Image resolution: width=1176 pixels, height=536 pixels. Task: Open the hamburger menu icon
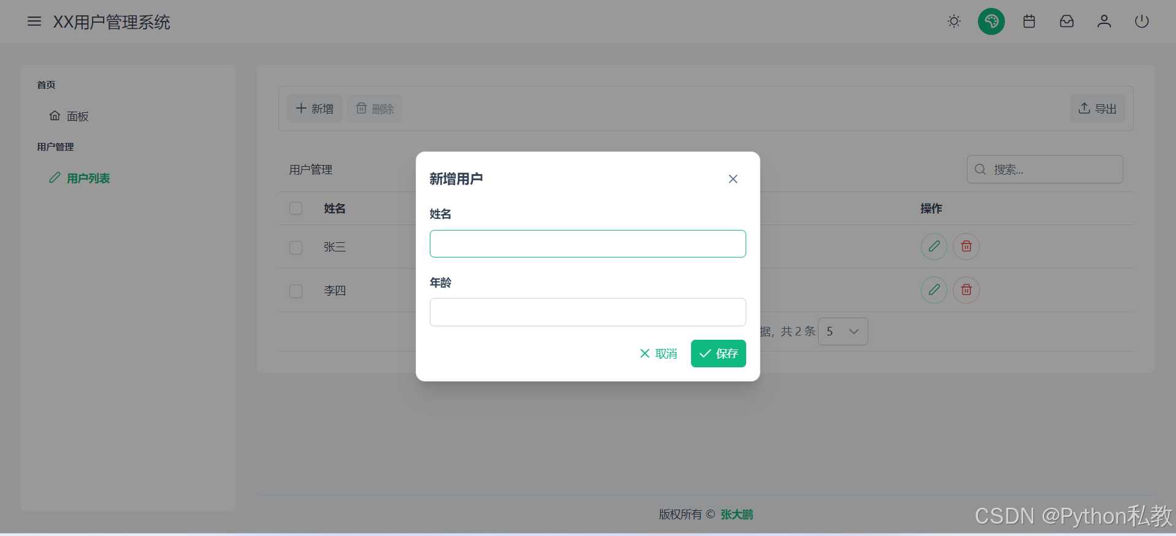point(34,21)
